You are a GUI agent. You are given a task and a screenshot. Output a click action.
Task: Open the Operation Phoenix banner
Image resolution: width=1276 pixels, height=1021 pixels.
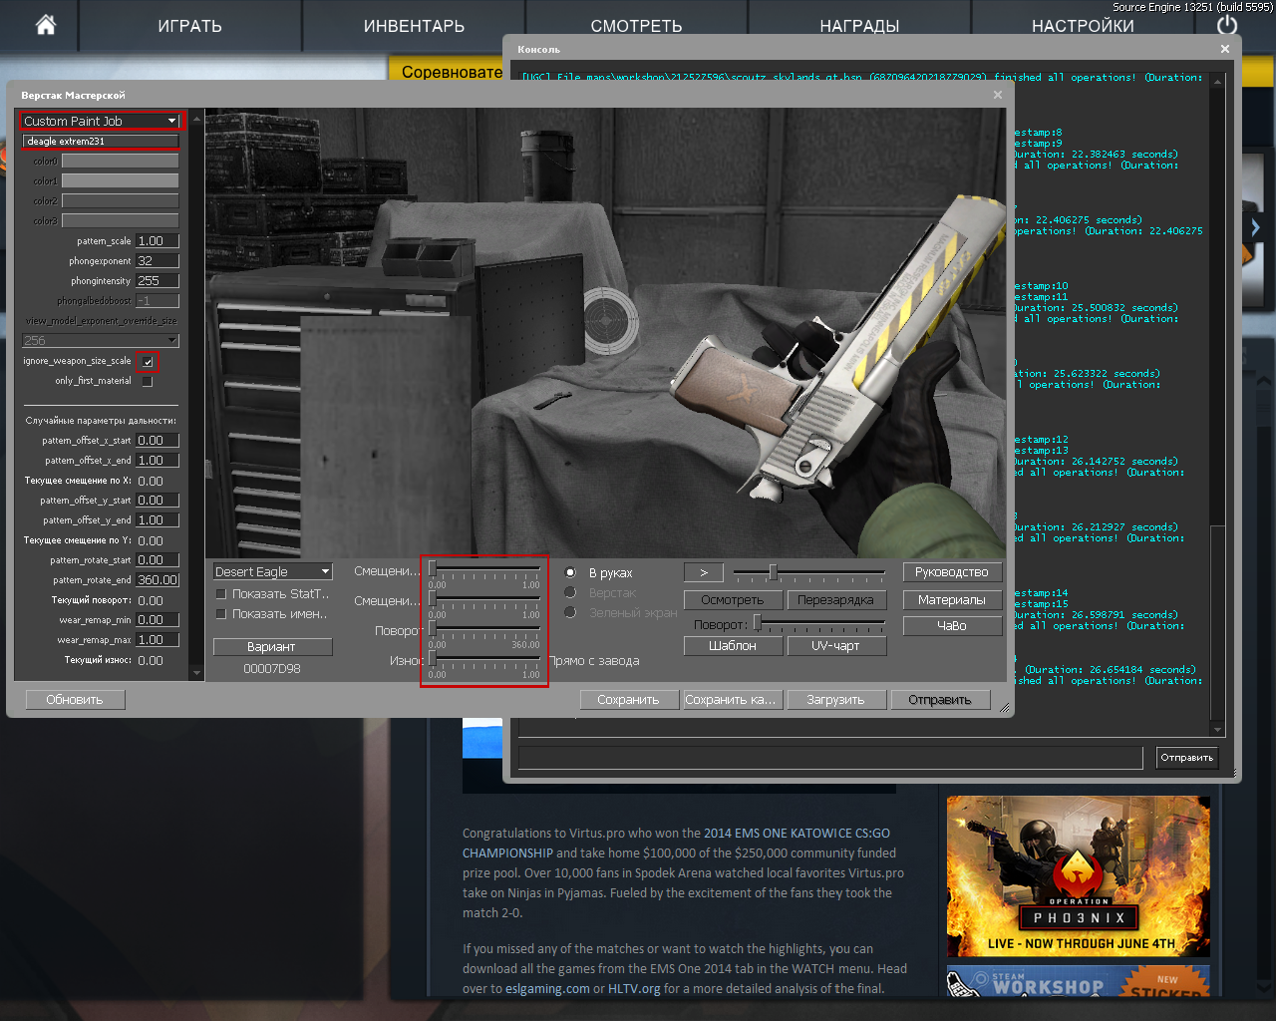coord(1079,876)
